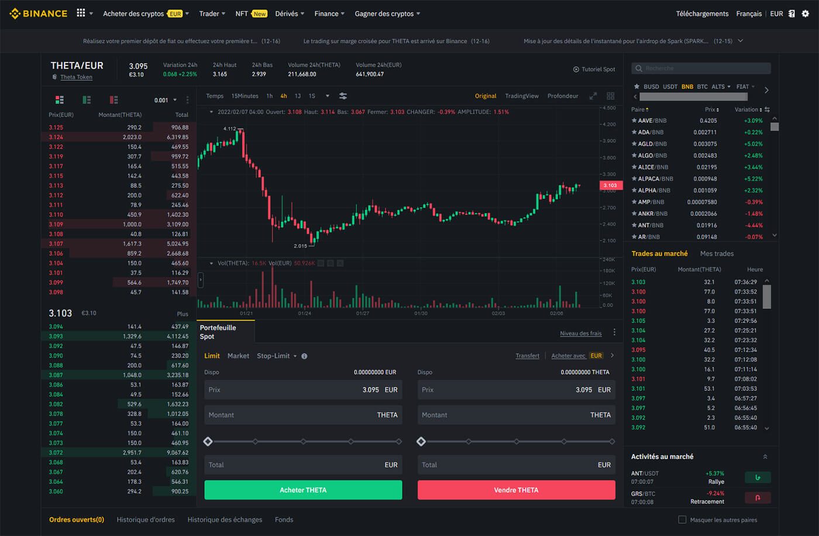Click the download QR icon beside EUR

coord(792,13)
